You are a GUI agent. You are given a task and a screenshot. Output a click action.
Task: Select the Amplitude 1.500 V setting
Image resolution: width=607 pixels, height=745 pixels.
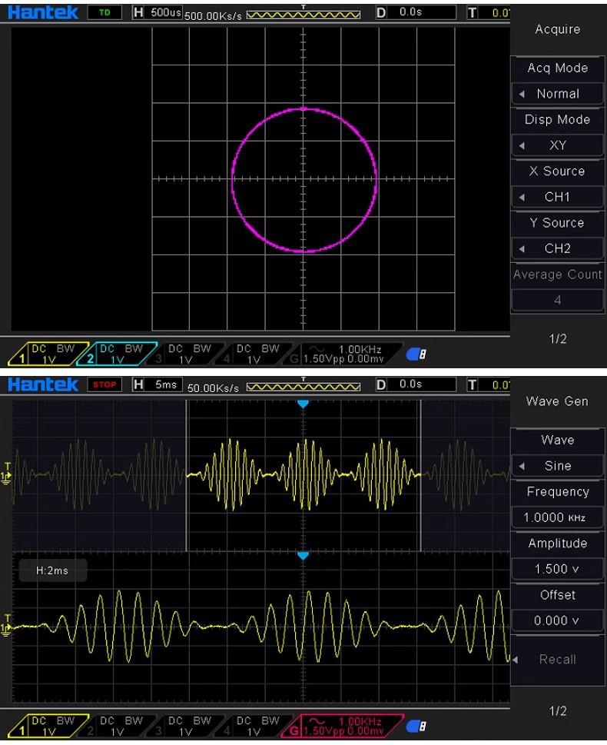coord(558,569)
